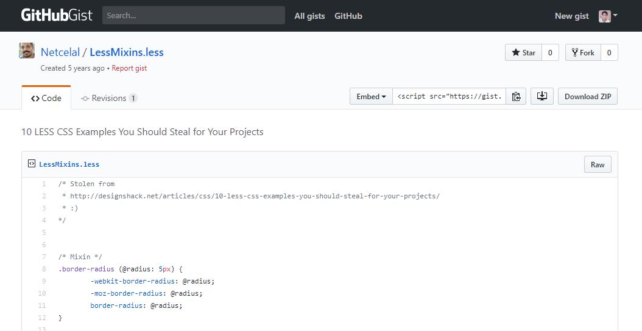
Task: Switch to the Code tab
Action: 46,98
